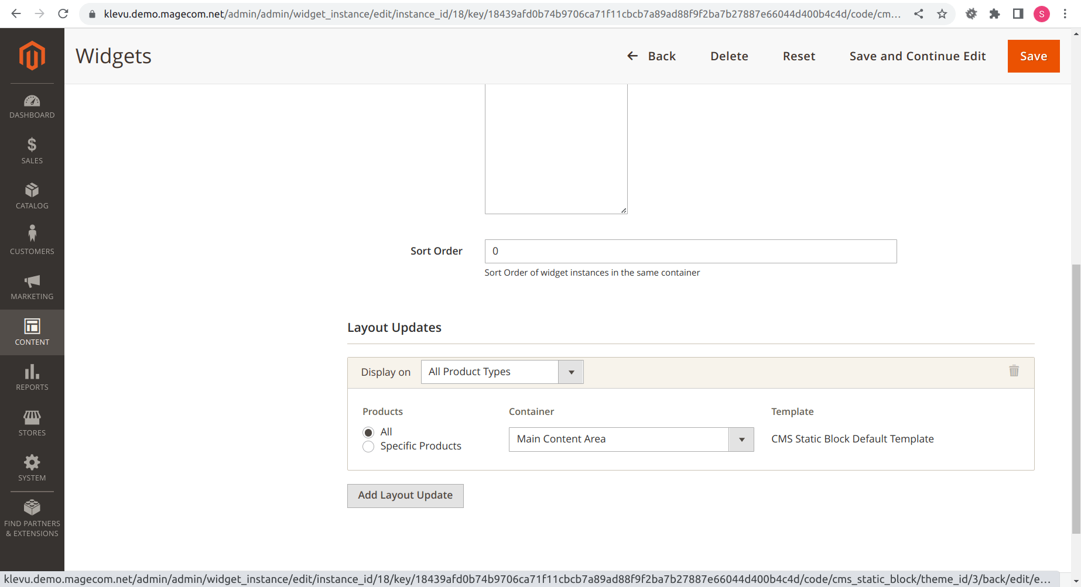Open the Magento logo home link
The image size is (1081, 587).
tap(32, 56)
